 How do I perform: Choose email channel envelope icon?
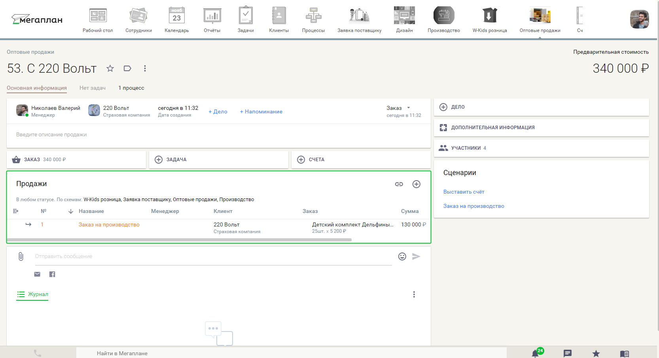point(37,274)
